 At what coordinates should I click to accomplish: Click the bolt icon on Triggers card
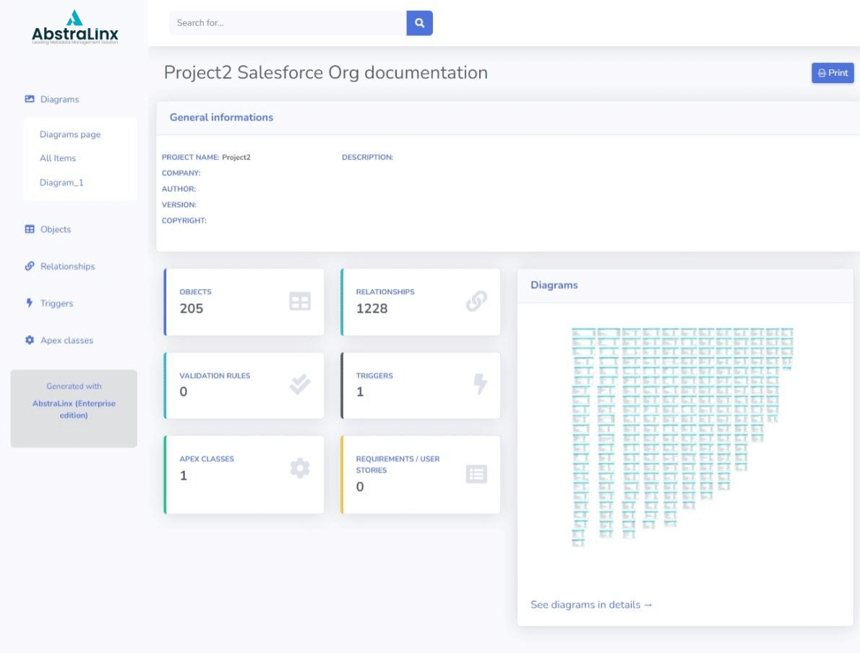tap(480, 385)
